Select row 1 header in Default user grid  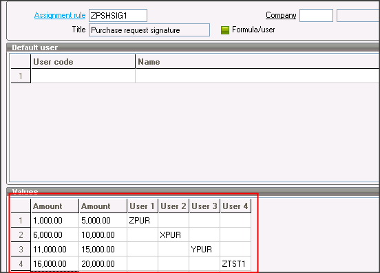(x=21, y=76)
